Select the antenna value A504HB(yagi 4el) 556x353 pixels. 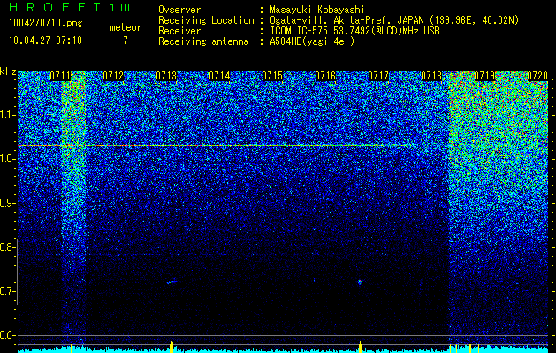coord(312,41)
